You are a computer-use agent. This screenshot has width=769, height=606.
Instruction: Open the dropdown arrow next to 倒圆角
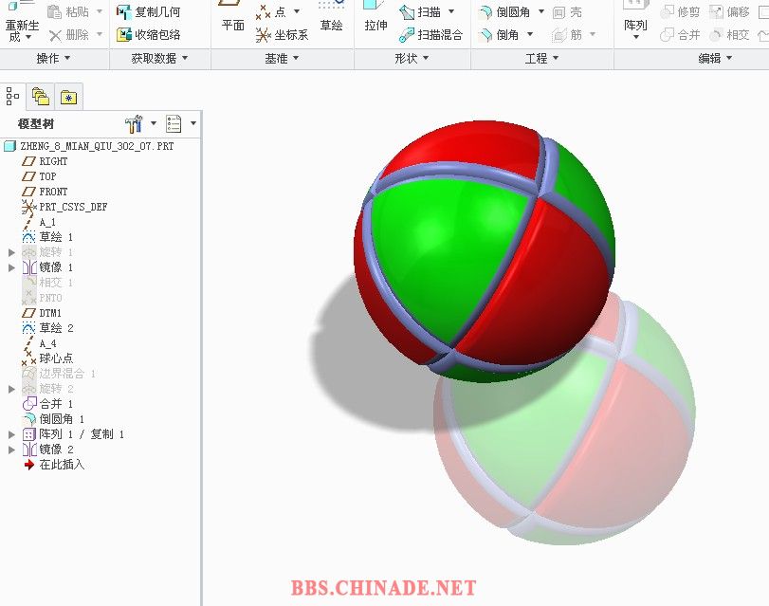pos(541,11)
